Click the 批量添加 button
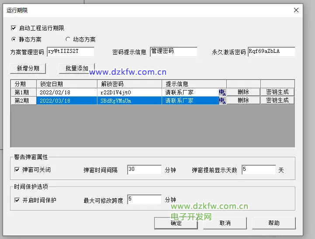The width and height of the screenshot is (315, 239). pos(76,68)
